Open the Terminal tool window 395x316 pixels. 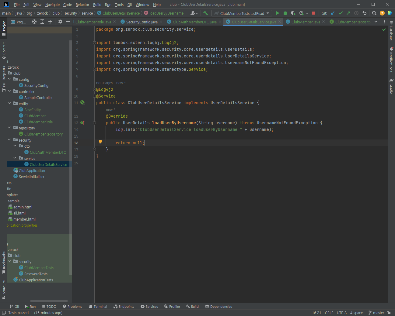(x=98, y=307)
